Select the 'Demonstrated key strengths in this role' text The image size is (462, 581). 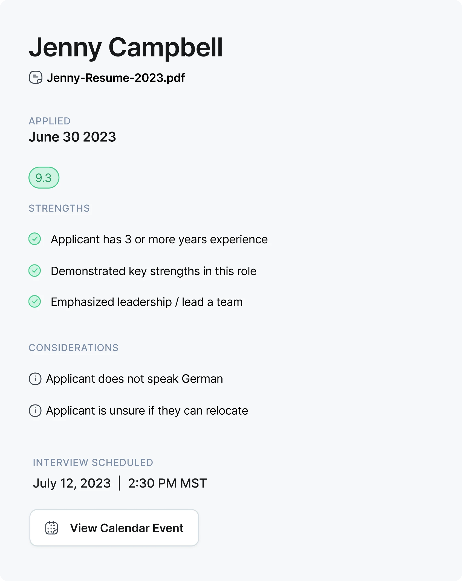154,271
